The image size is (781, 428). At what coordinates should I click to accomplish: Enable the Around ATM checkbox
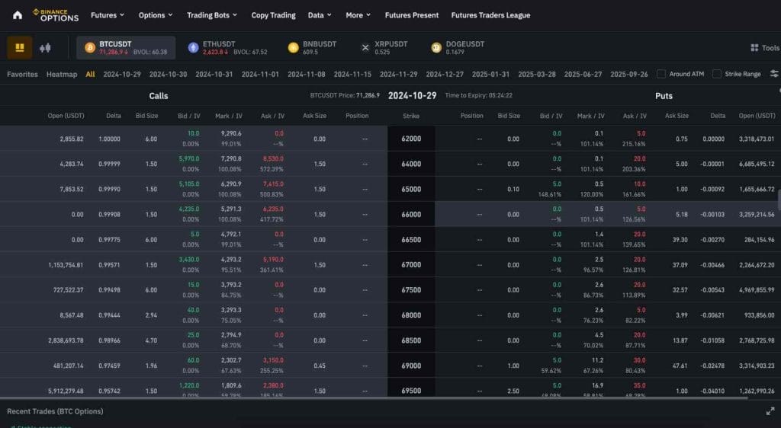(662, 74)
